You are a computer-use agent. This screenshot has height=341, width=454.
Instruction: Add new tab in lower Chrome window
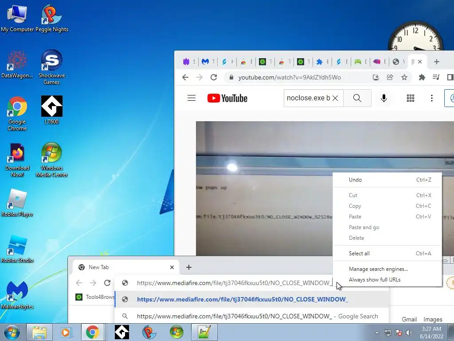(x=189, y=267)
